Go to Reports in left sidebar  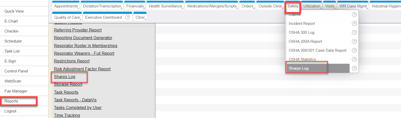tap(11, 101)
